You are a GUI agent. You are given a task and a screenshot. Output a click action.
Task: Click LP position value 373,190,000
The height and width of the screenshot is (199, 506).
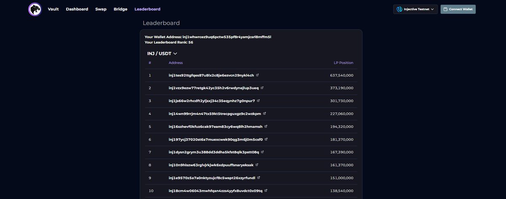(x=342, y=88)
